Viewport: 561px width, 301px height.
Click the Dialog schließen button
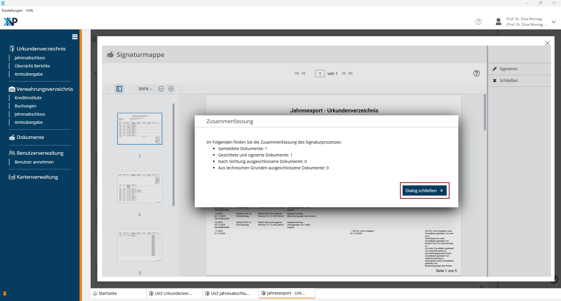click(x=424, y=191)
